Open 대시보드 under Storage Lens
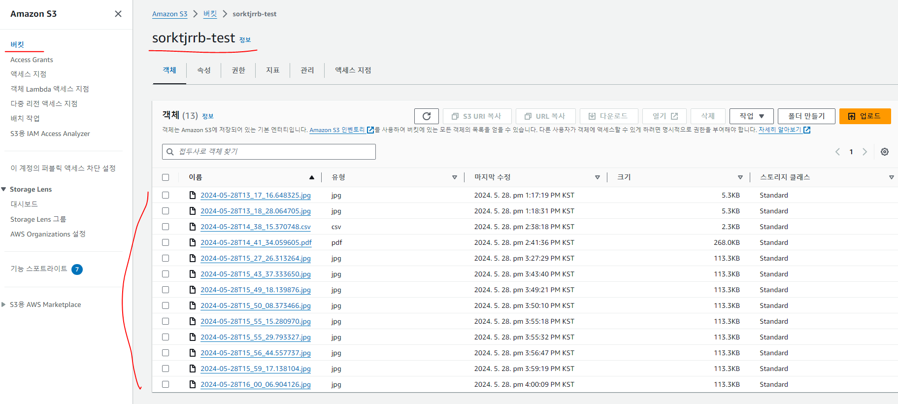 tap(24, 204)
